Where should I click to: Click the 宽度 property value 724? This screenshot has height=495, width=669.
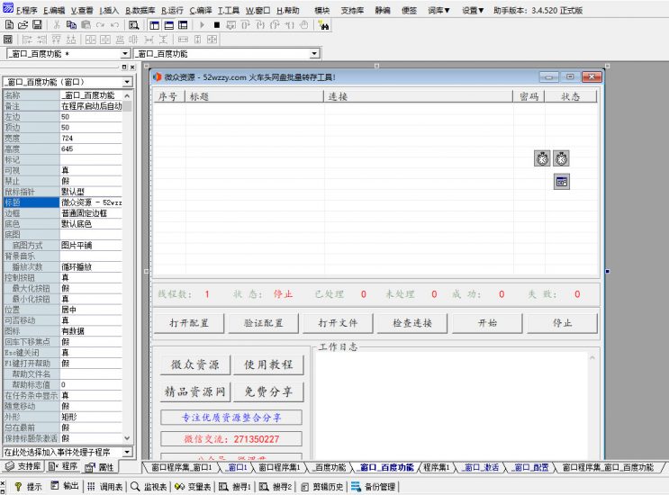click(x=91, y=138)
